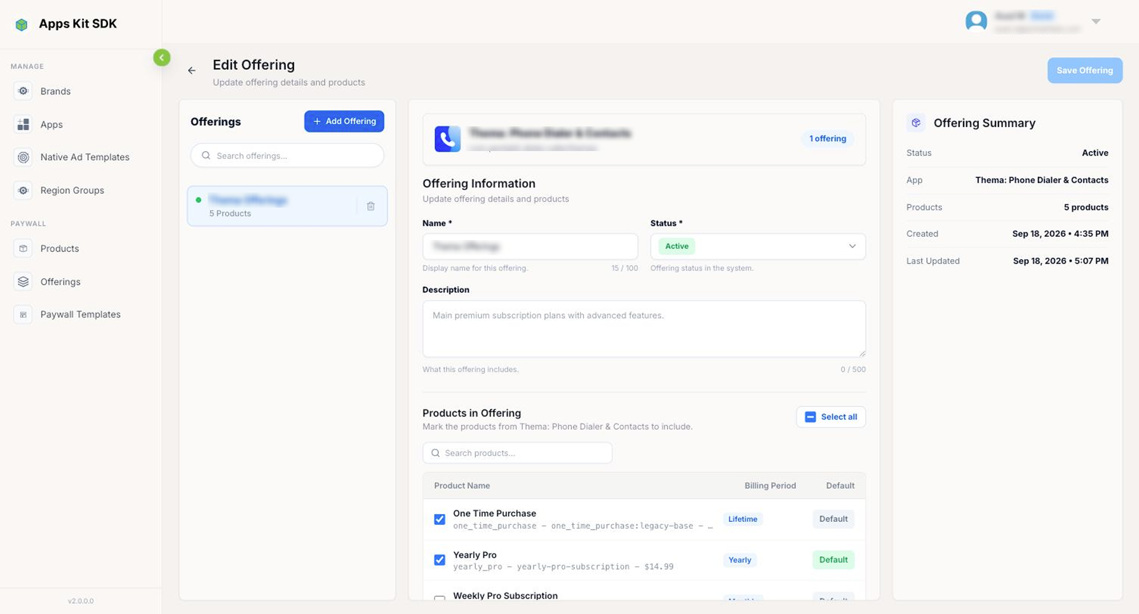Open the Apps menu item
Viewport: 1139px width, 614px height.
[x=51, y=124]
